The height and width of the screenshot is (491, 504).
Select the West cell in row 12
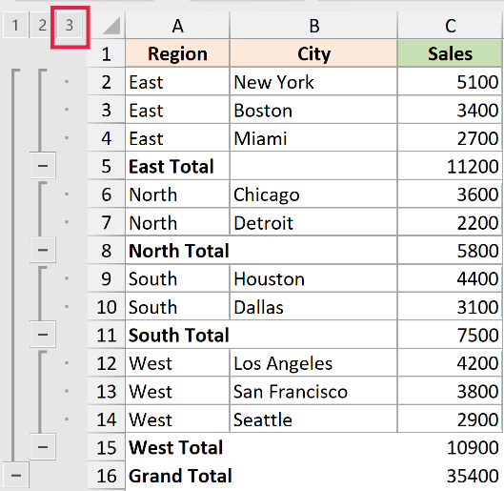(177, 363)
